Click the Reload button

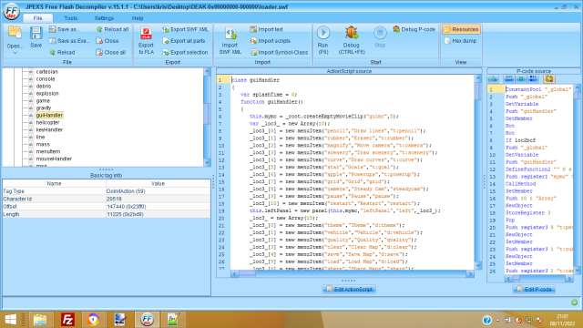[x=63, y=53]
